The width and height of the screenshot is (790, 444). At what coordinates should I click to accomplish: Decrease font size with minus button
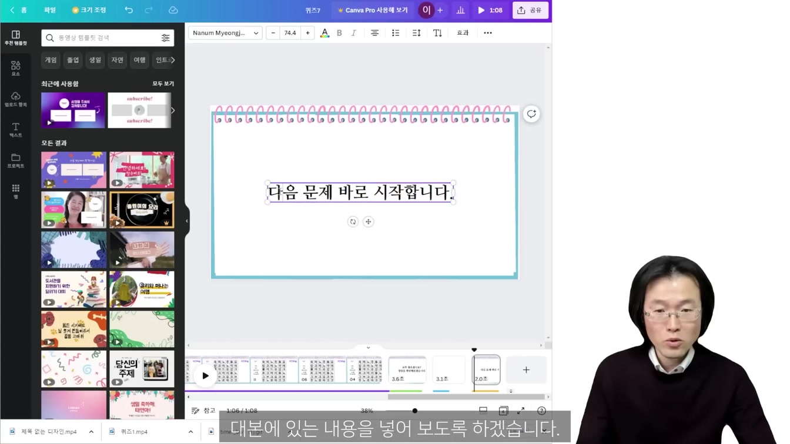coord(273,33)
